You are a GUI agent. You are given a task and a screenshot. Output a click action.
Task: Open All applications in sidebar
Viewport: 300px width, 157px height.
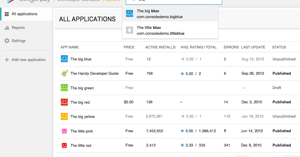point(24,14)
